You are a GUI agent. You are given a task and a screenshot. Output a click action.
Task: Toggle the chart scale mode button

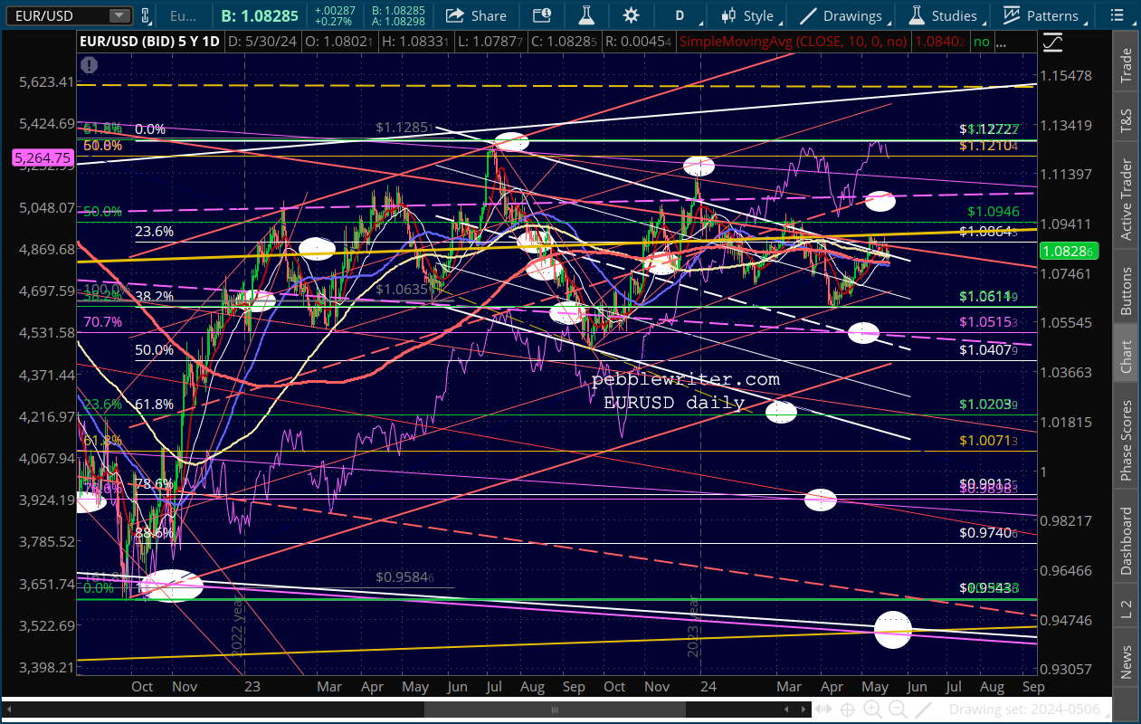pos(1052,42)
